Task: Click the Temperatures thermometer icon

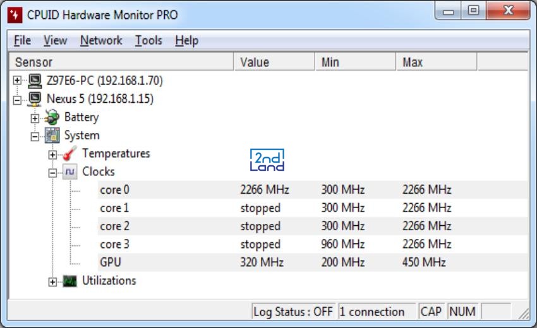Action: coord(70,153)
